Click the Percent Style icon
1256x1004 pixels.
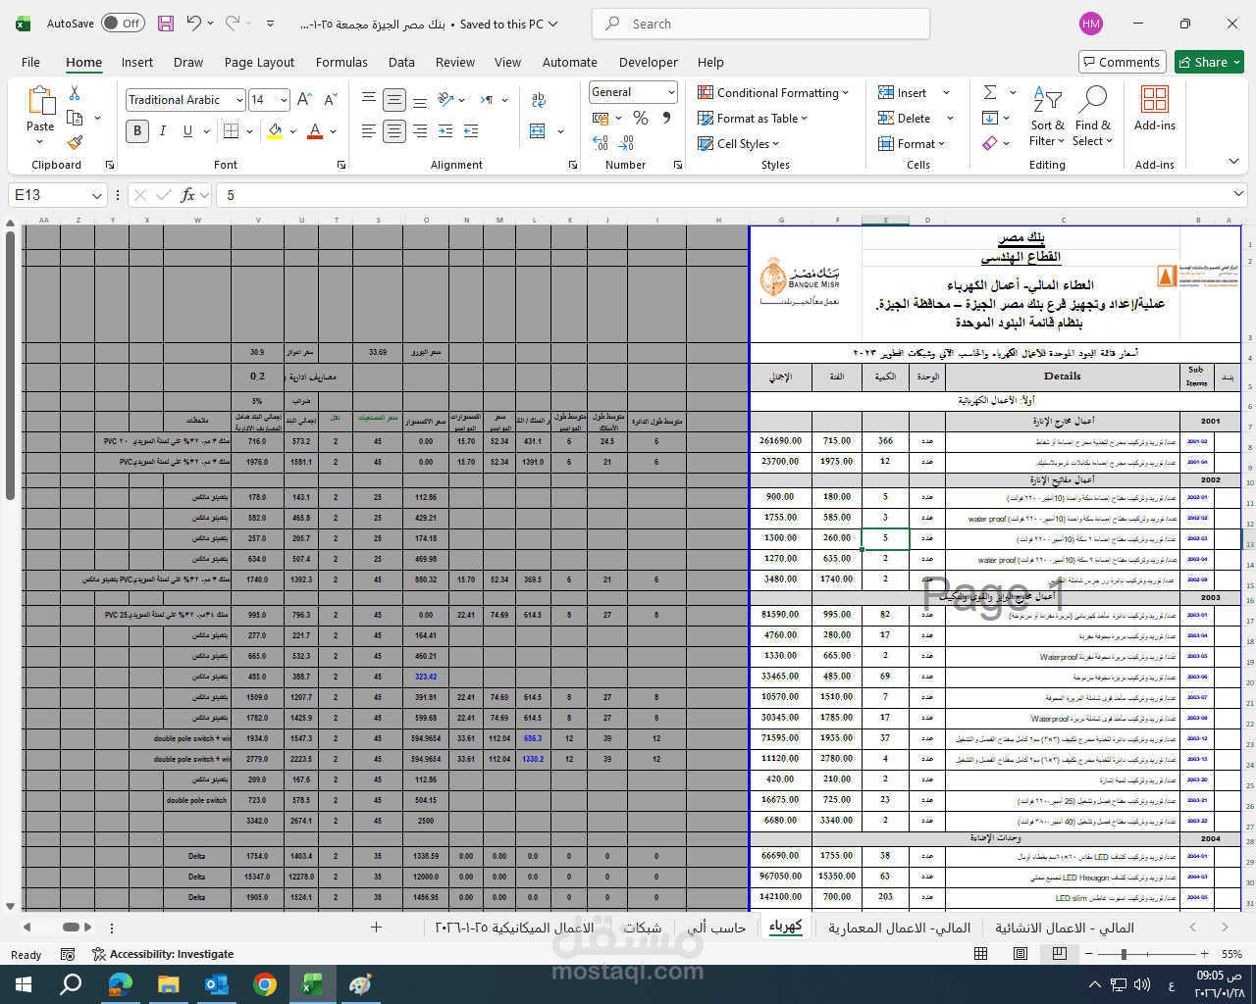(641, 118)
